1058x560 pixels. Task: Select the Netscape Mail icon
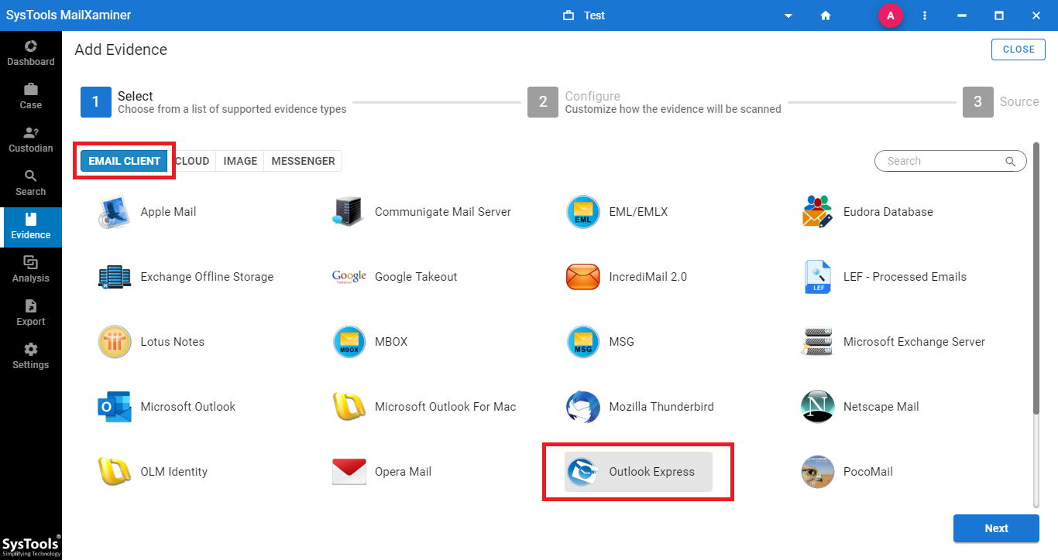817,407
